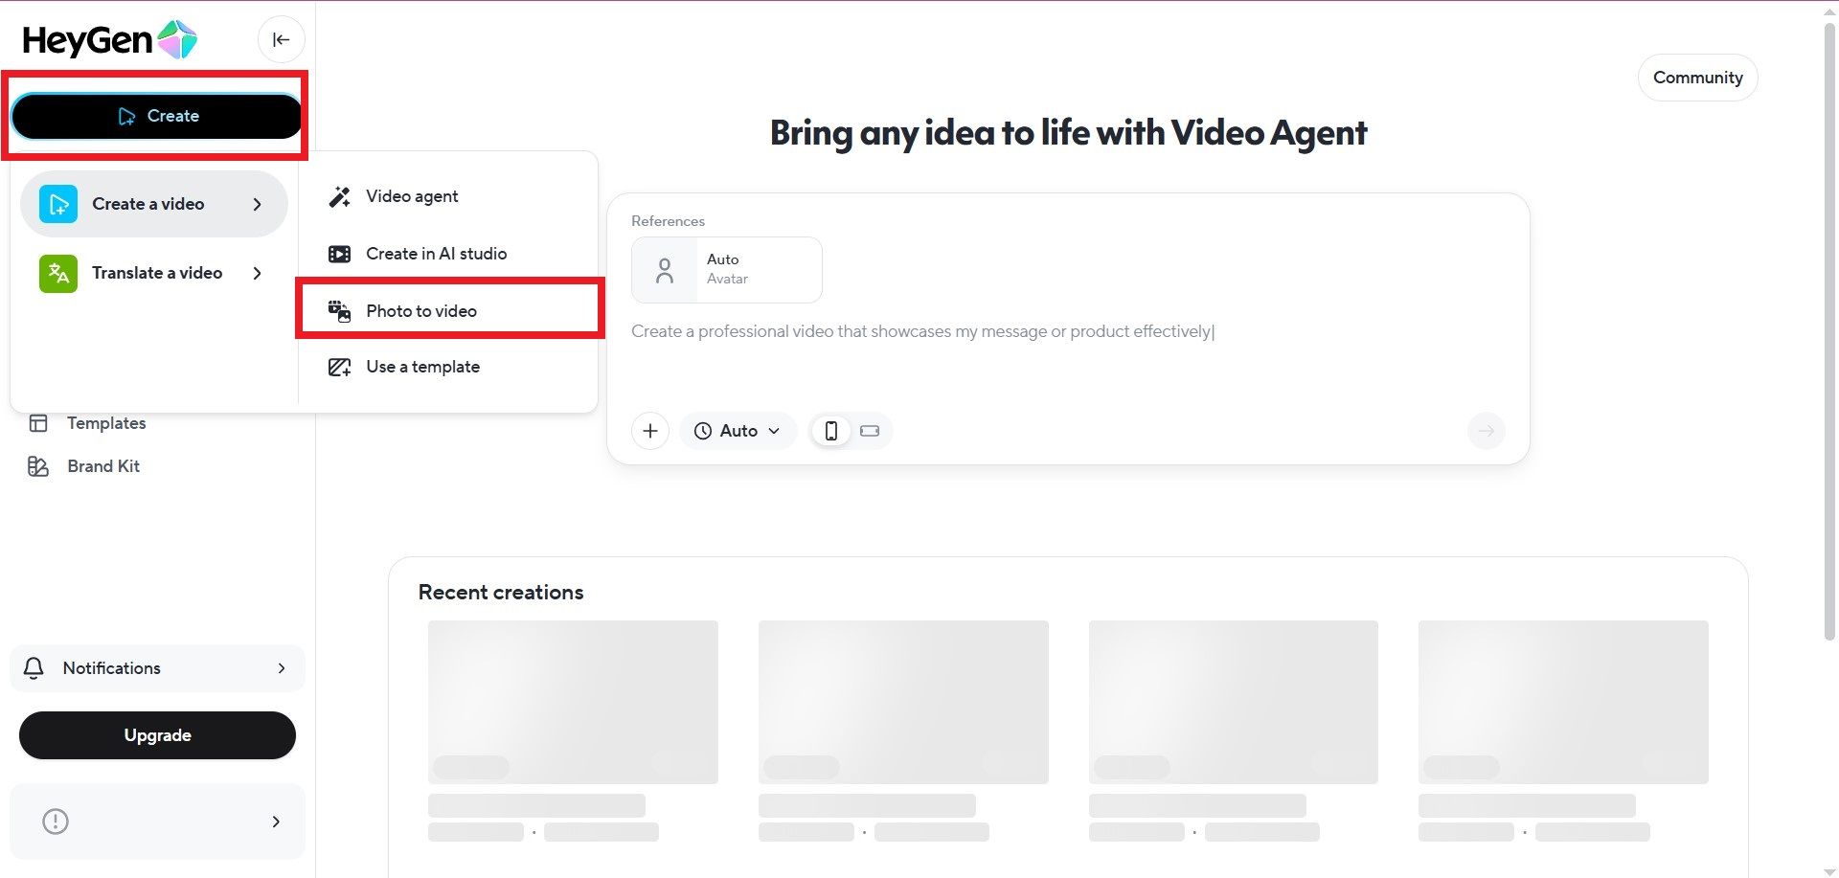This screenshot has width=1839, height=878.
Task: Choose Photo to video menu option
Action: pyautogui.click(x=421, y=311)
